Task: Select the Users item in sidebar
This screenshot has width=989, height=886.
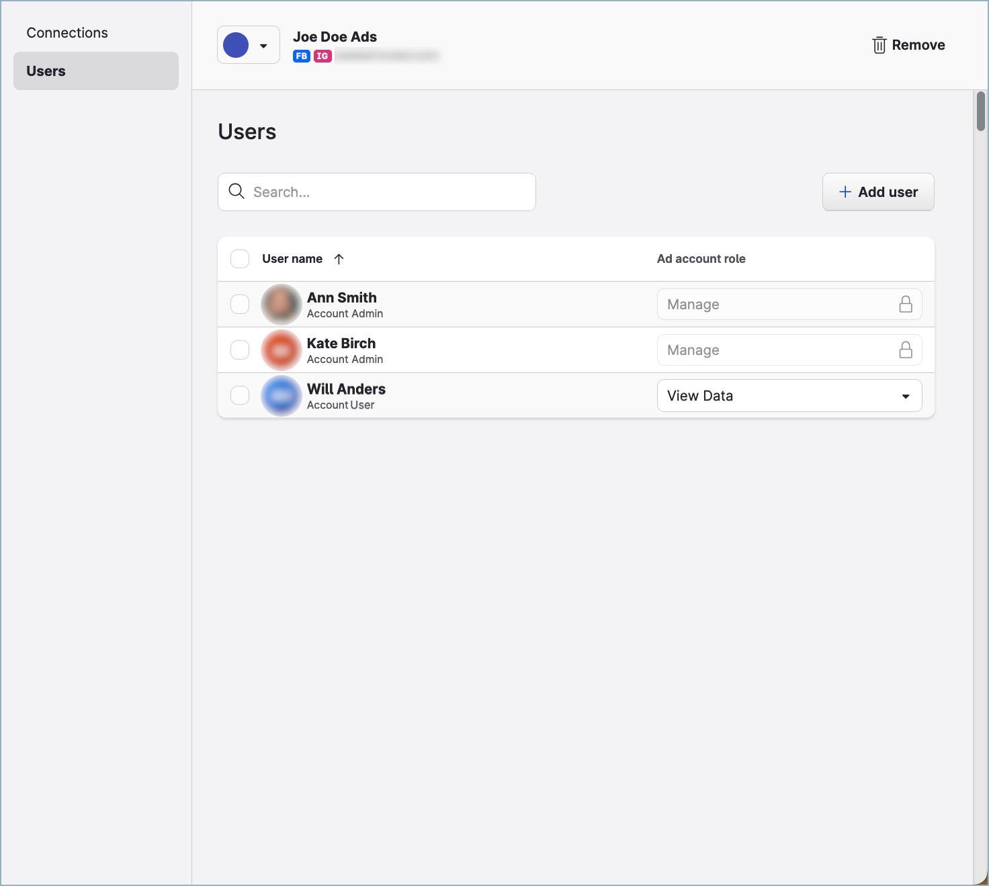Action: [x=95, y=71]
